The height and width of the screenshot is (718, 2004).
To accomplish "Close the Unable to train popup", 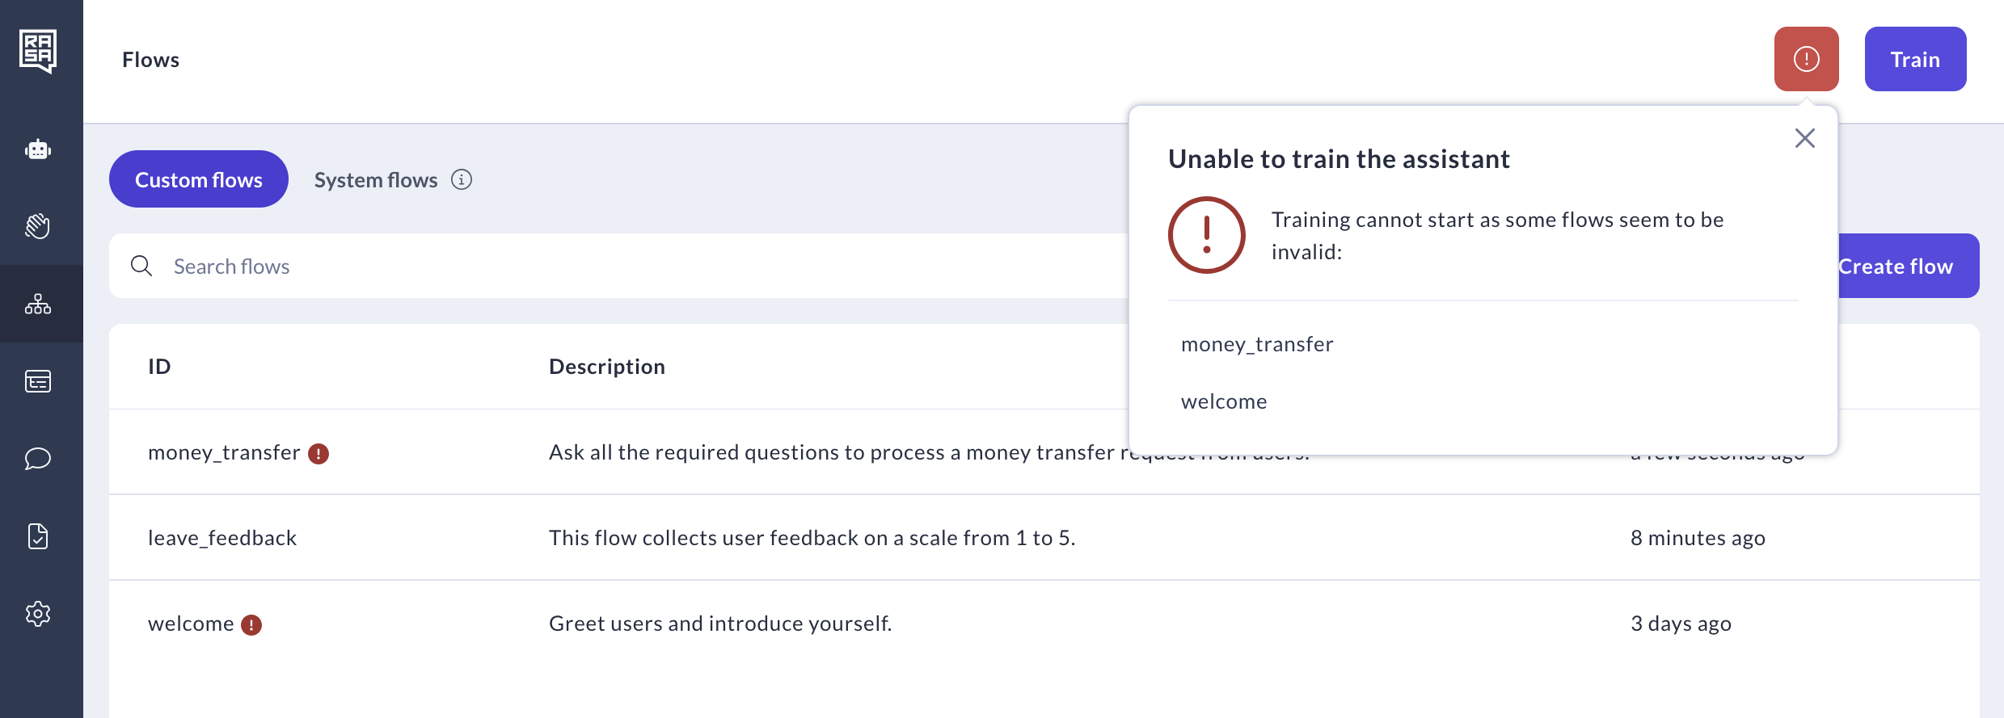I will pos(1804,138).
